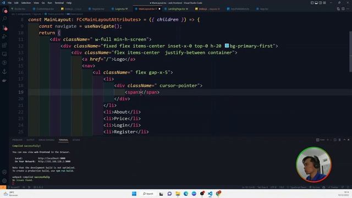This screenshot has width=352, height=198.
Task: Open the Manage gear icon
Action: click(4, 181)
